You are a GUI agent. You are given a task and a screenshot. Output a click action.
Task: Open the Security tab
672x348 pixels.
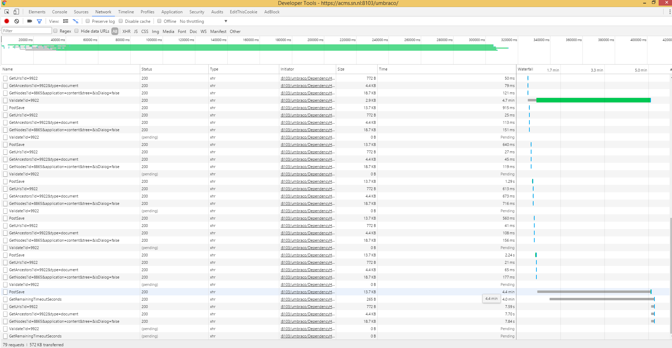tap(197, 12)
